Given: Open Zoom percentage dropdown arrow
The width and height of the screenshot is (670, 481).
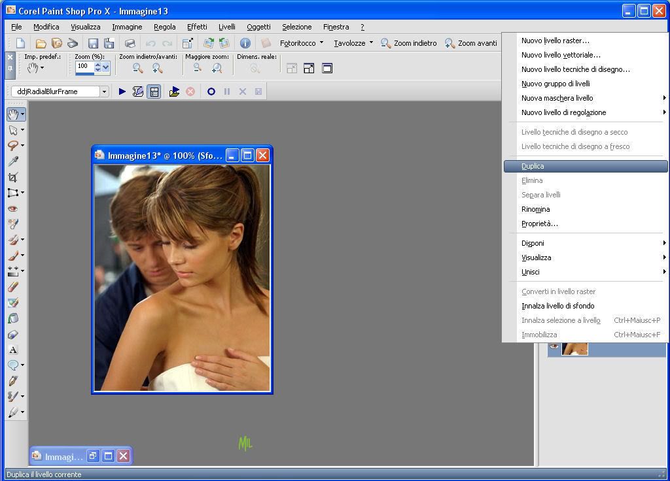Looking at the screenshot, I should (106, 67).
